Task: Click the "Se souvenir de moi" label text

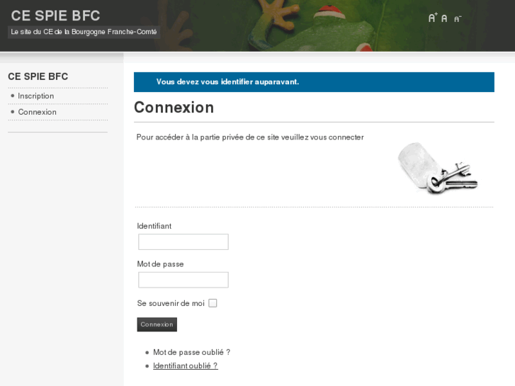Action: coord(171,303)
